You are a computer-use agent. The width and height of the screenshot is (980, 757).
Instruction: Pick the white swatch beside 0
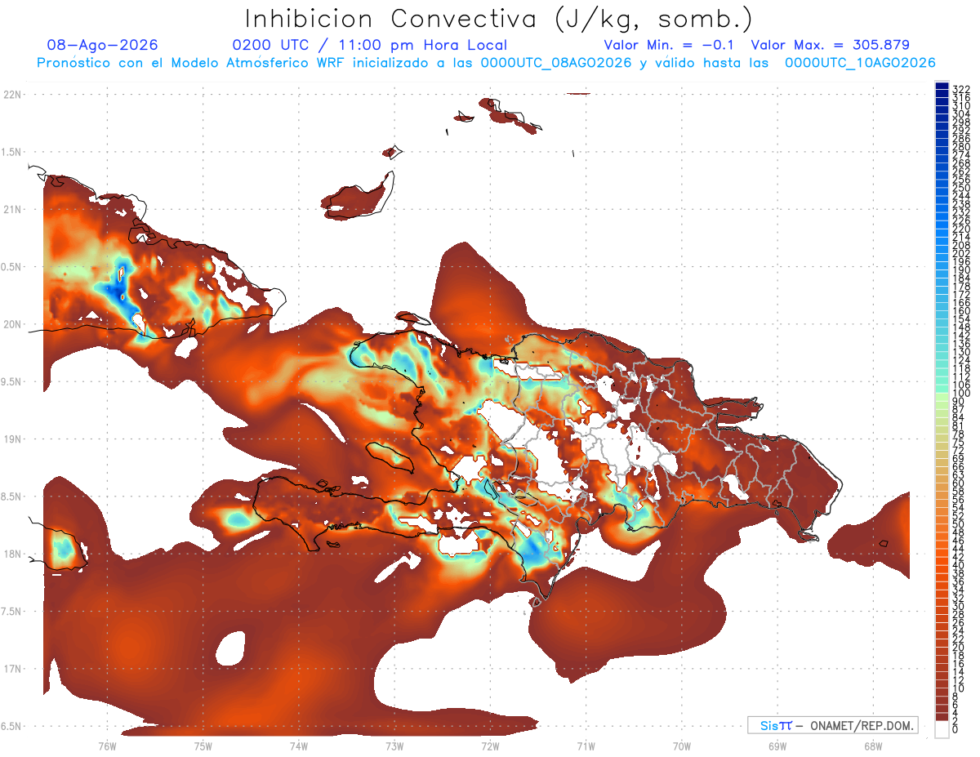[x=942, y=729]
